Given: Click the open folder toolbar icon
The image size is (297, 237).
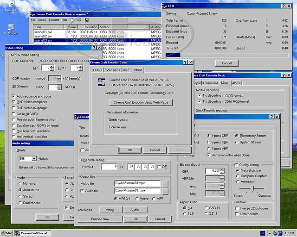Looking at the screenshot, I should pyautogui.click(x=79, y=20).
